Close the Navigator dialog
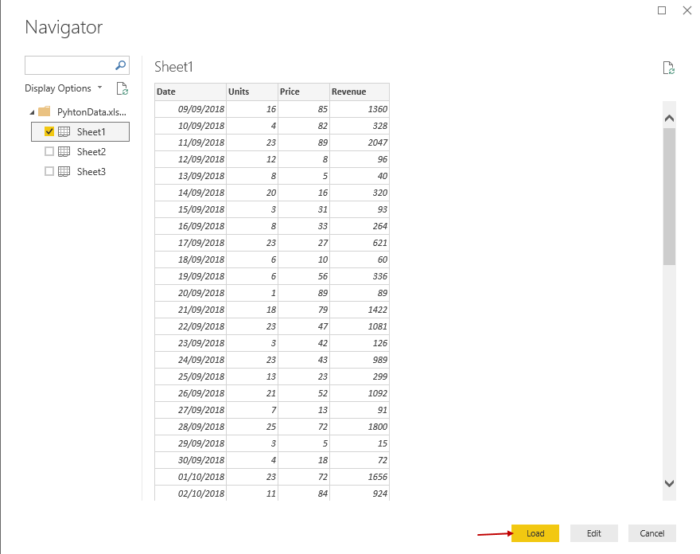The width and height of the screenshot is (700, 554). [687, 10]
